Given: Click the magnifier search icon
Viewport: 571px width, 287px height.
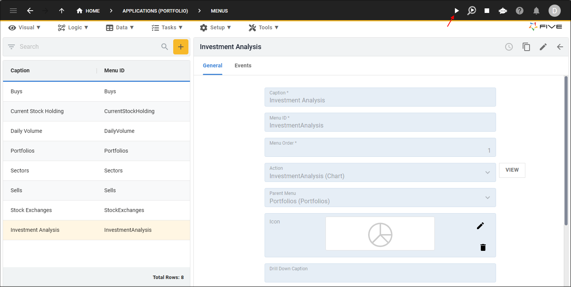Looking at the screenshot, I should click(x=164, y=46).
